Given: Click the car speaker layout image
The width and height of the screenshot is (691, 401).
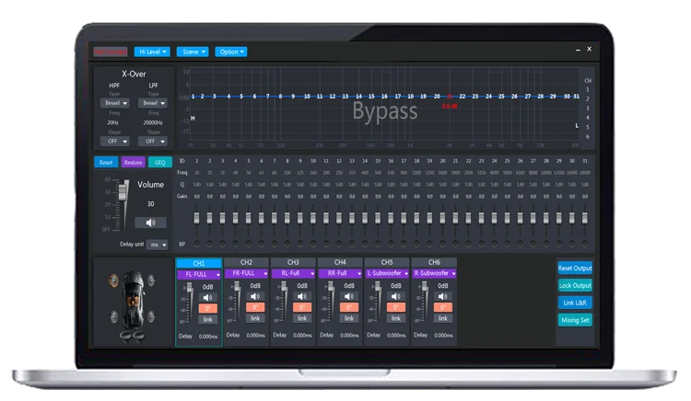Looking at the screenshot, I should coord(134,301).
